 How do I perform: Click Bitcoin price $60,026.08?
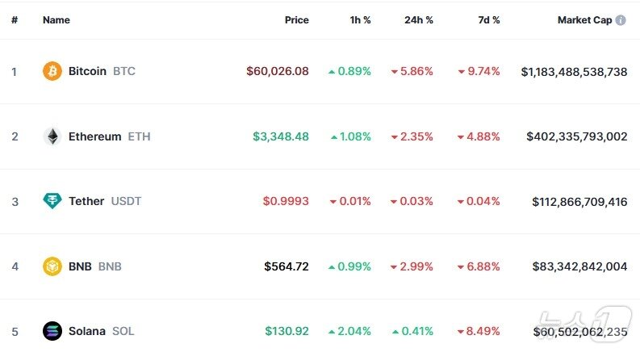278,71
